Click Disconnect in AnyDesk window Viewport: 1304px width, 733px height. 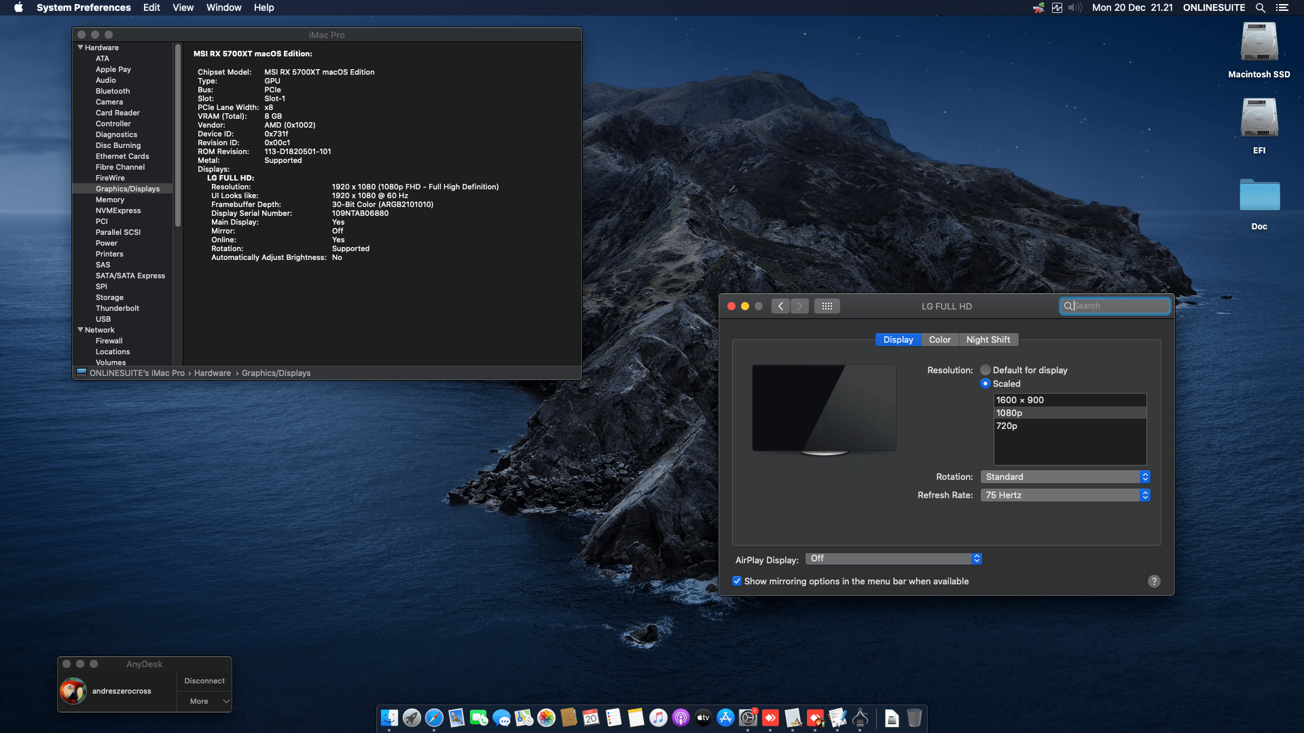(204, 681)
